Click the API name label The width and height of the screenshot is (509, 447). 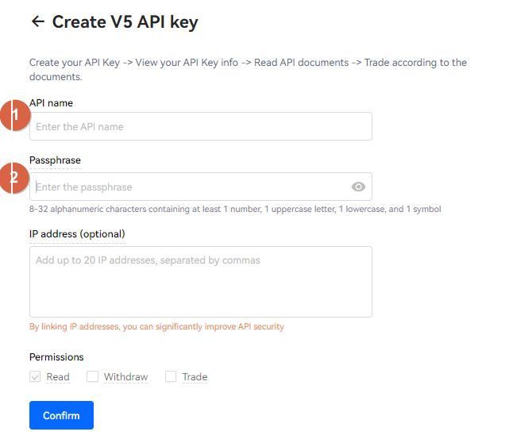(x=51, y=103)
